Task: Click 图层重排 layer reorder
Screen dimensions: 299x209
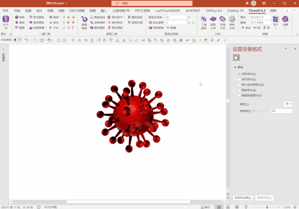Action: 98,28
